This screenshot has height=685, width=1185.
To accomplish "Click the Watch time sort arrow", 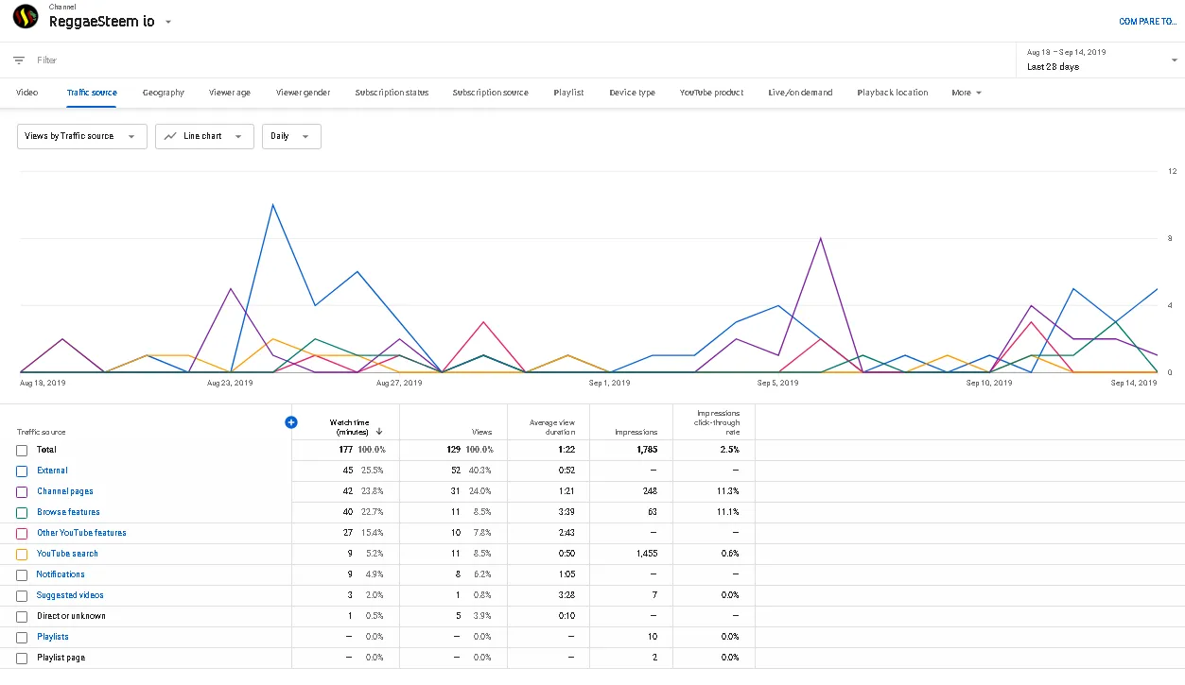I will 379,432.
